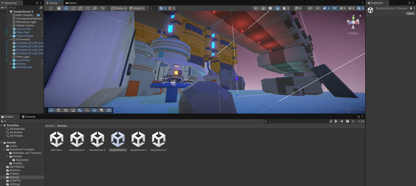416x186 pixels.
Task: Open grid snapping dropdown arrow
Action: (165, 8)
